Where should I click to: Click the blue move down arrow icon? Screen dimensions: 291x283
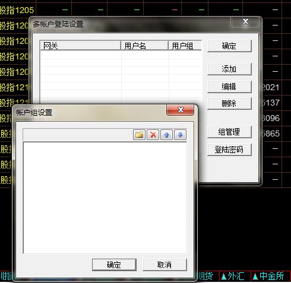point(180,135)
